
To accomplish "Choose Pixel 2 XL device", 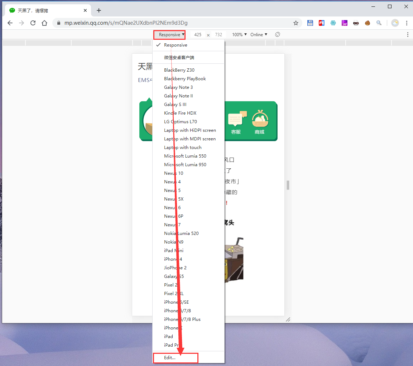I will (188, 294).
